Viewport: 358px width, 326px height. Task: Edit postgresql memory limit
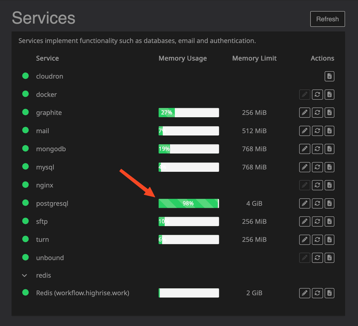pos(305,203)
